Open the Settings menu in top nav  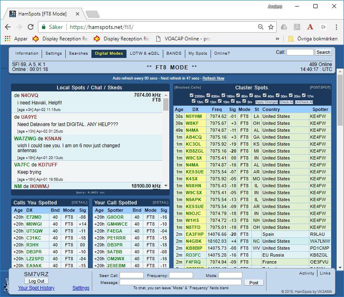coord(53,53)
